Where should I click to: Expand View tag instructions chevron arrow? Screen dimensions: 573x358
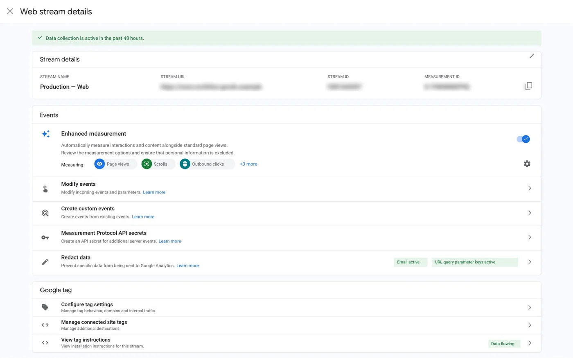pos(530,343)
